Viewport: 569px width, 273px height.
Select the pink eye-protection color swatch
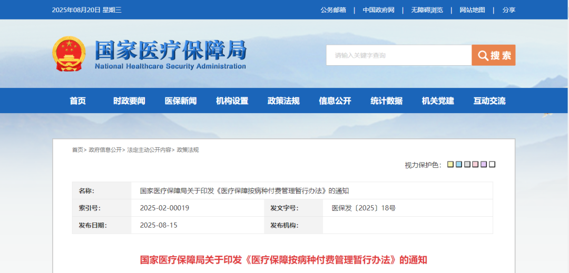pyautogui.click(x=475, y=165)
